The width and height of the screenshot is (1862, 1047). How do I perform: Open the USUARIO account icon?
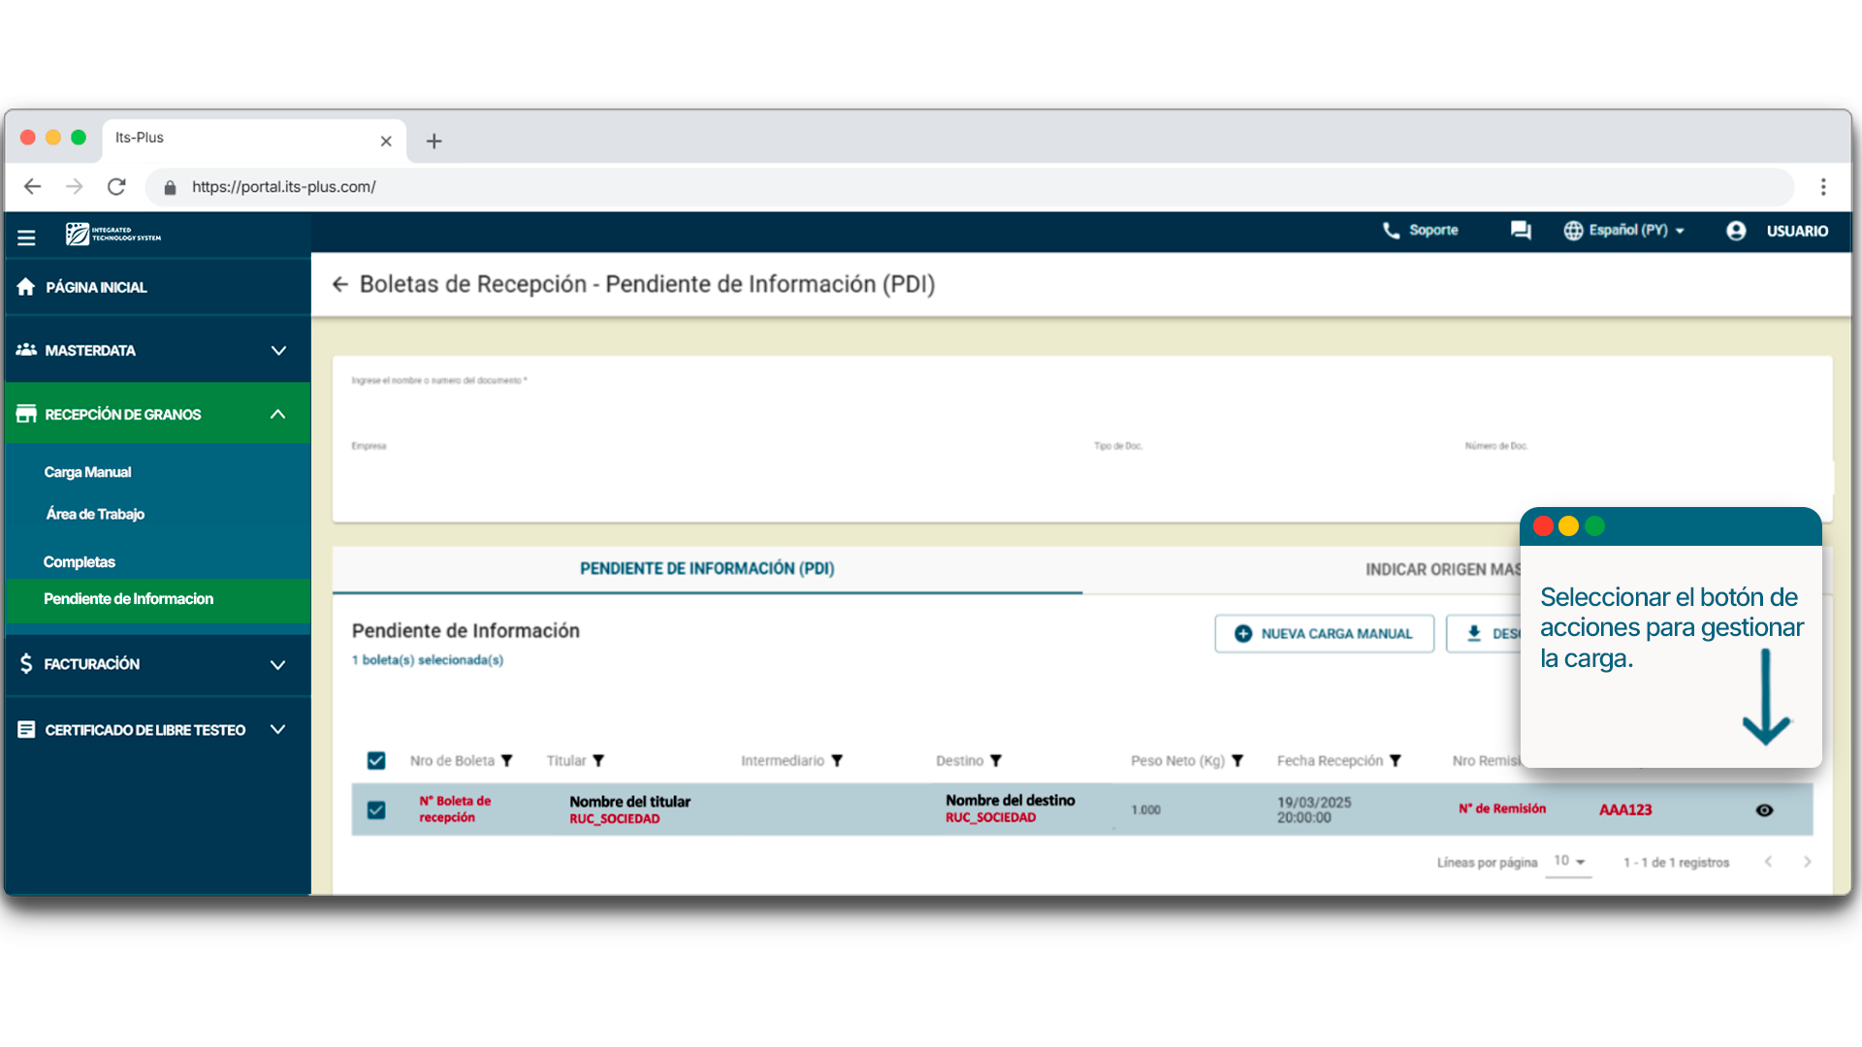click(1735, 231)
